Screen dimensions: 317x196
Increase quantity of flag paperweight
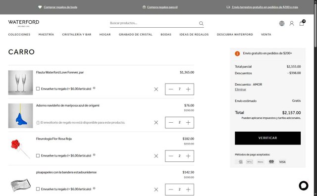188,190
